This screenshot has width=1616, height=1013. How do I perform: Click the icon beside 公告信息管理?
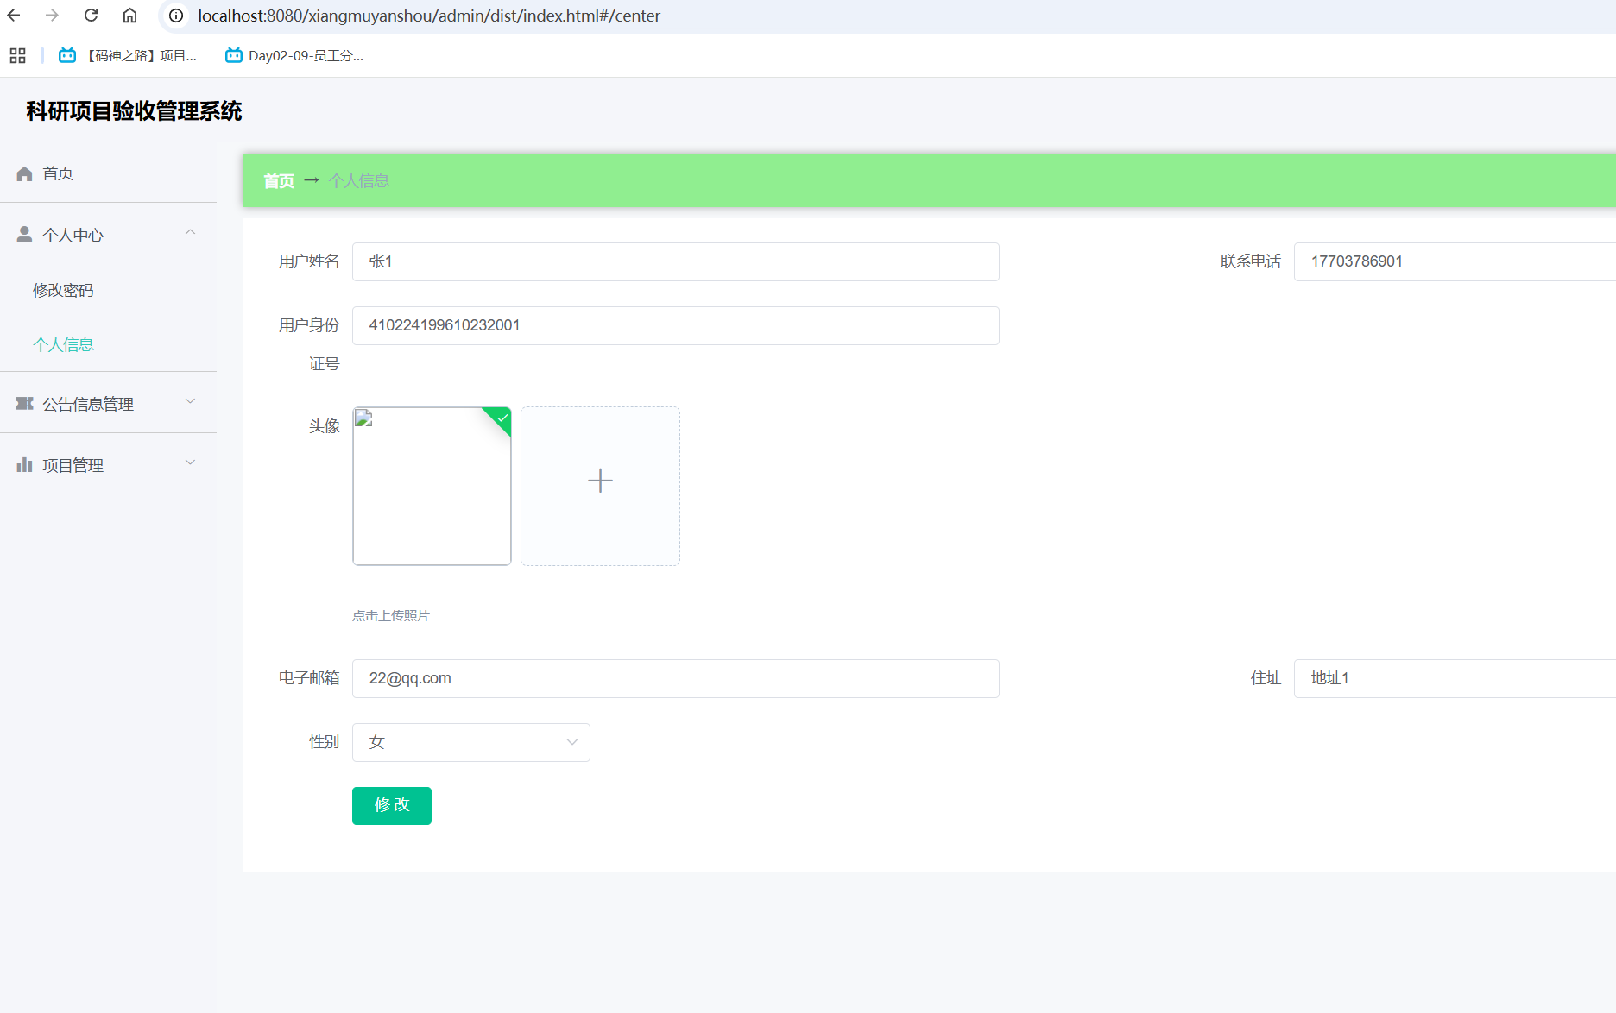24,404
